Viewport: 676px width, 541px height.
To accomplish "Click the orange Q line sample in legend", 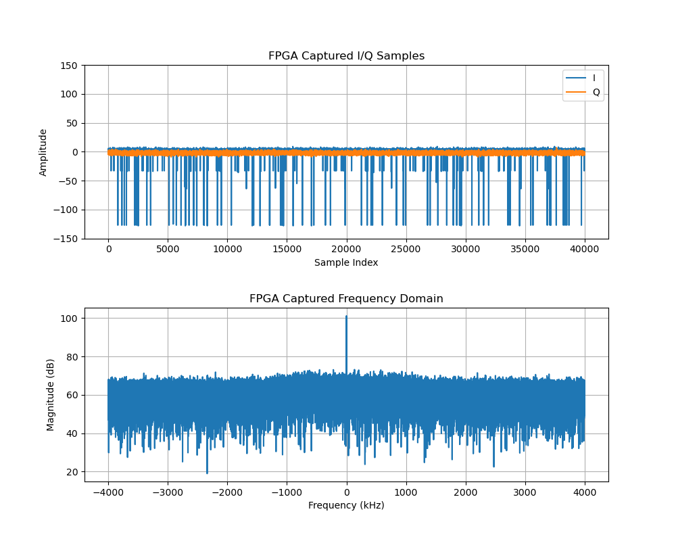I will (x=577, y=92).
